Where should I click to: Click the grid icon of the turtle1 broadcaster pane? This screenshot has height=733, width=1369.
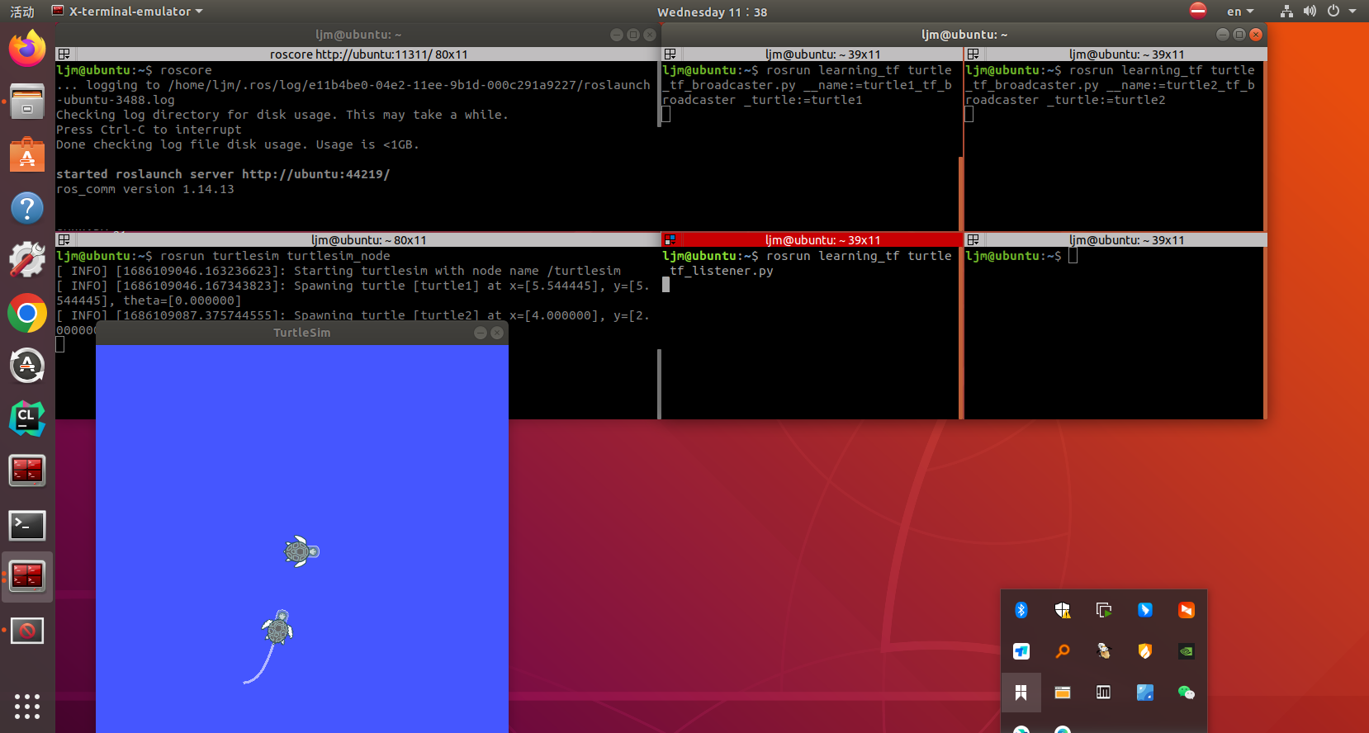670,54
